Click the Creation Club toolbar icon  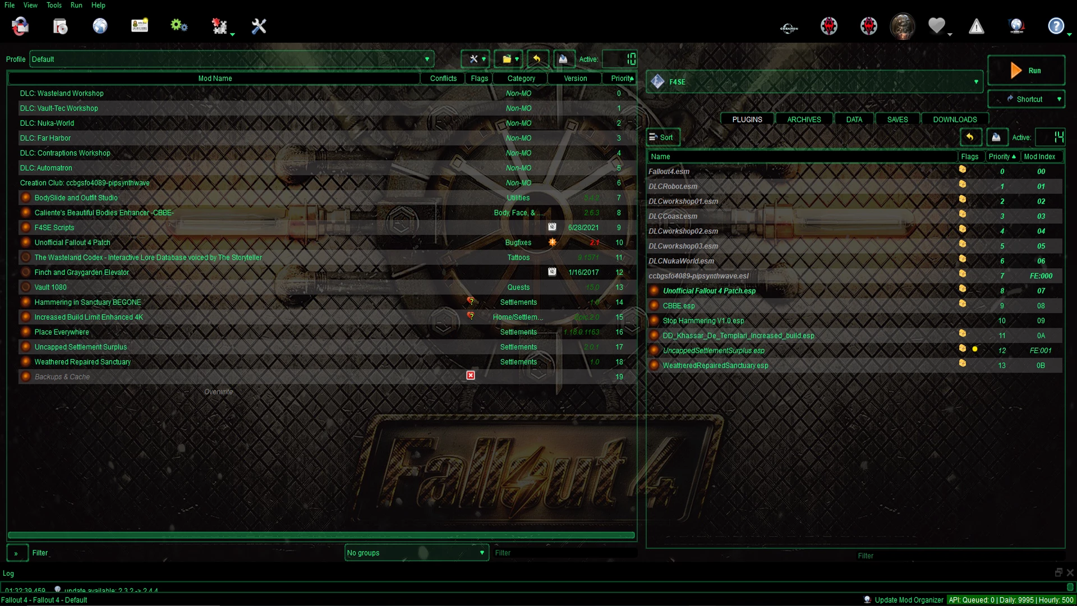click(x=789, y=27)
